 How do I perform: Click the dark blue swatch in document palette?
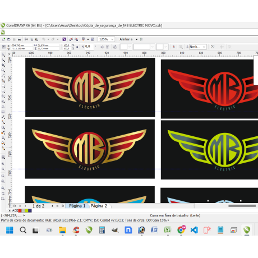point(30,211)
